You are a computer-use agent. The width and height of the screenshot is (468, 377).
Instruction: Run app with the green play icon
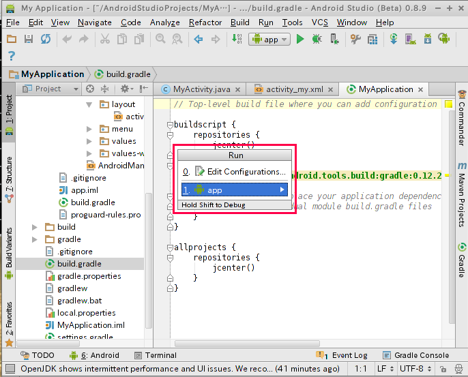coord(300,39)
